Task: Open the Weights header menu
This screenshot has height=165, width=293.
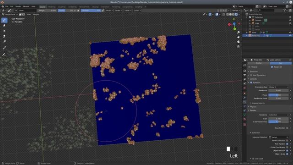Action: click(x=36, y=14)
